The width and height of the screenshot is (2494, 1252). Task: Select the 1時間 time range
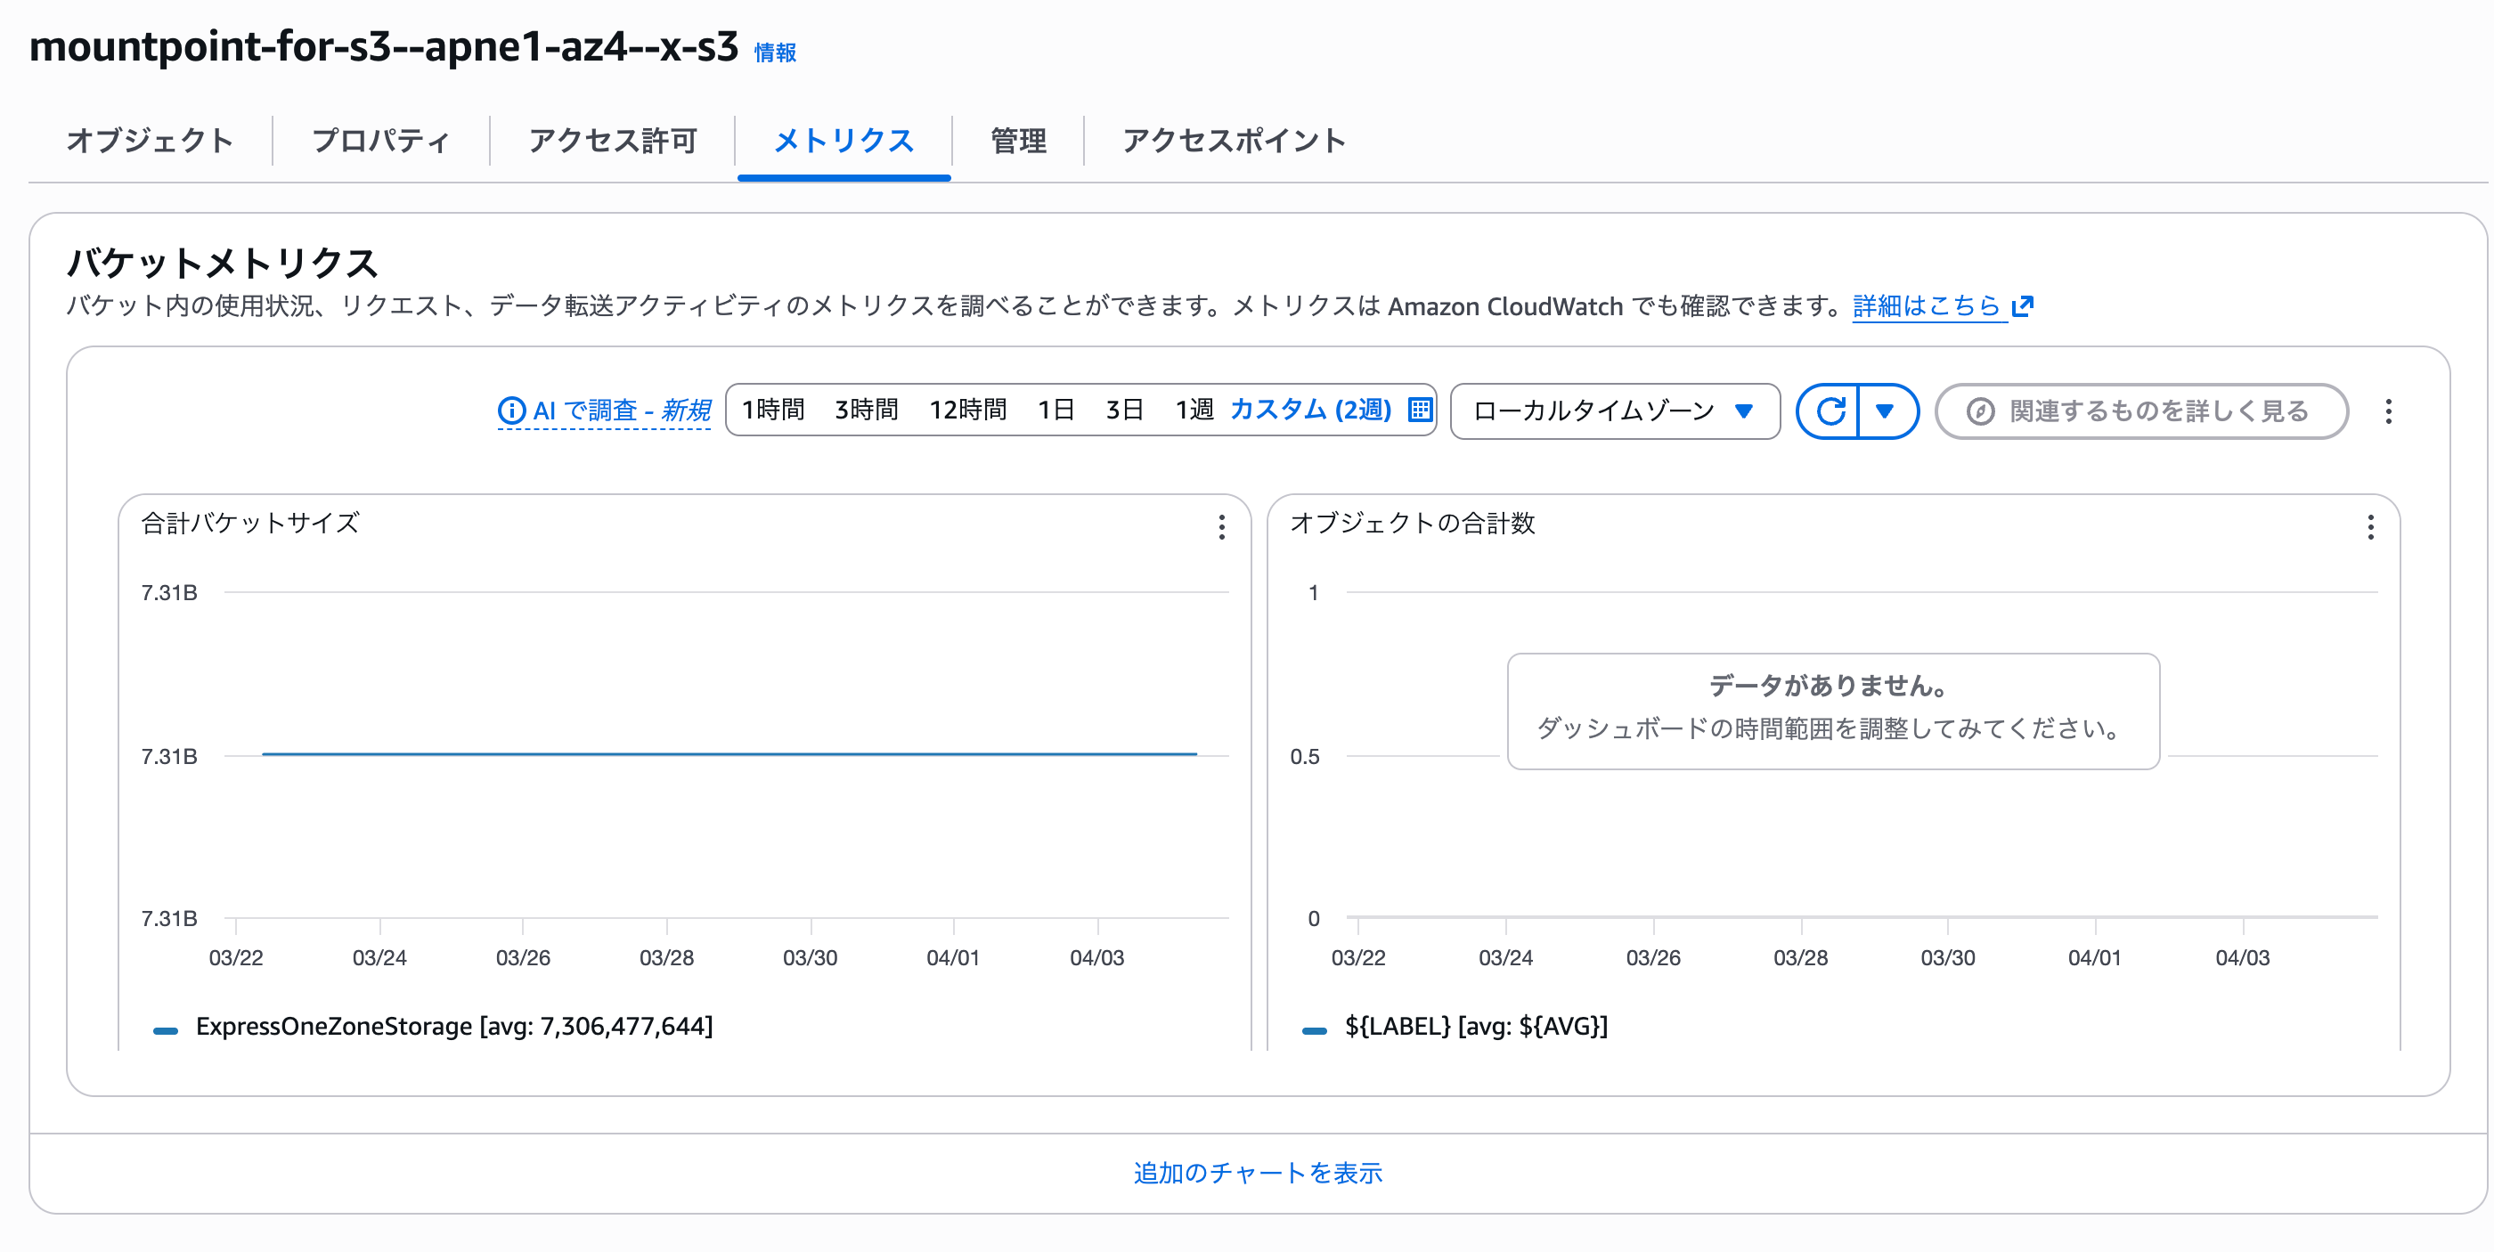[x=771, y=410]
